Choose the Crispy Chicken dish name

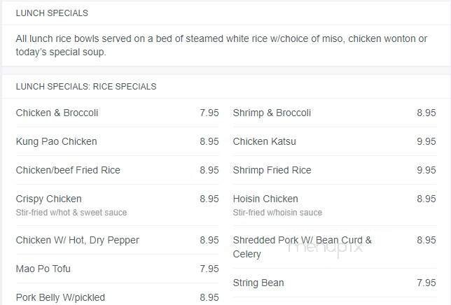48,199
